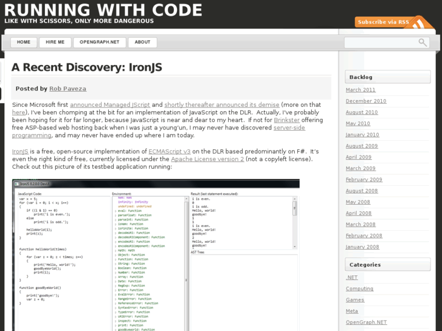Open March 2011 archive
The width and height of the screenshot is (442, 331).
click(361, 90)
